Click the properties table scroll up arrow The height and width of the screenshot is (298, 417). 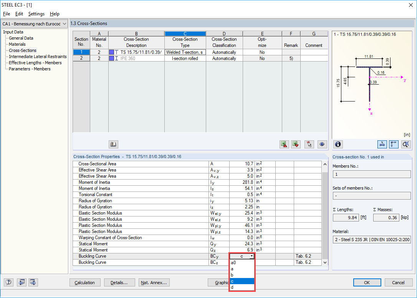[x=325, y=164]
